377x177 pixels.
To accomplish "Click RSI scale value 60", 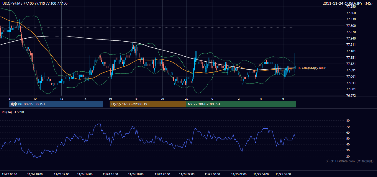I will tap(348, 133).
